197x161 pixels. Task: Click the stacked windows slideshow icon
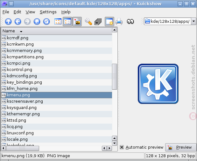[98, 22]
